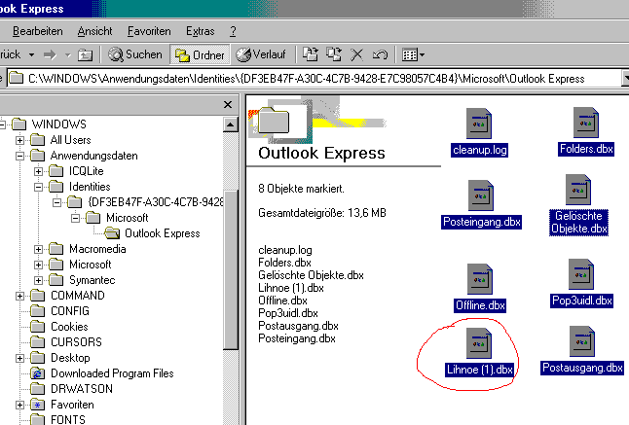
Task: Select the Macromedia folder label
Action: point(97,249)
